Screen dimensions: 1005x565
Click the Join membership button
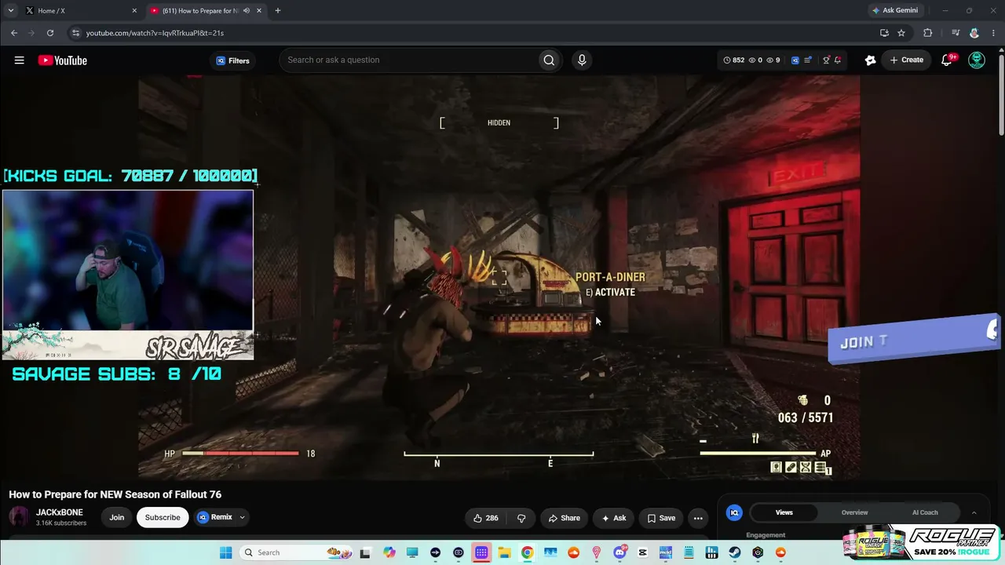click(117, 517)
